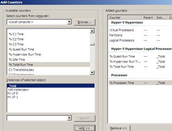Select % Hypervisor Run Time in available counters

tap(49, 54)
